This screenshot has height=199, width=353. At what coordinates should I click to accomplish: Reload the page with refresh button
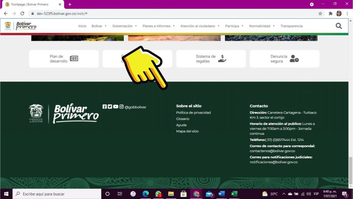pos(22,13)
